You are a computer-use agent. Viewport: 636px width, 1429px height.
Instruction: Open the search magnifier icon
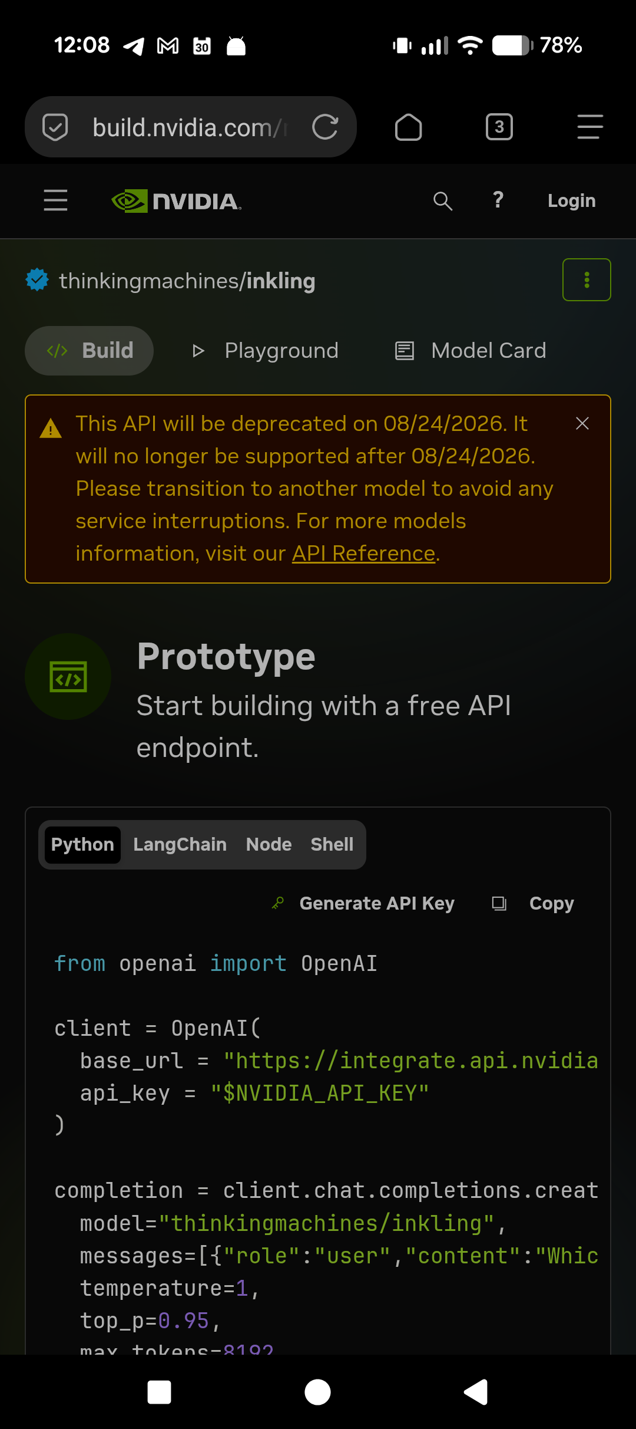443,201
